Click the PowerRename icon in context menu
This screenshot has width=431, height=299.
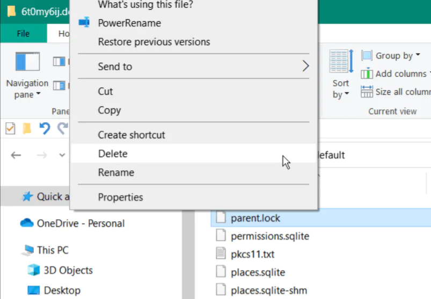point(84,23)
